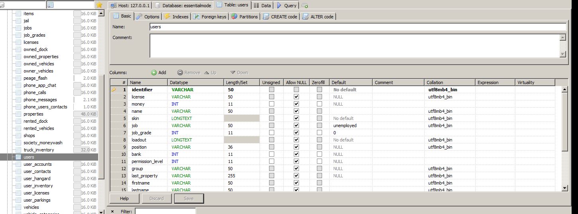Close the filter panel with x
Viewport: 578px width, 214px height.
pos(112,211)
